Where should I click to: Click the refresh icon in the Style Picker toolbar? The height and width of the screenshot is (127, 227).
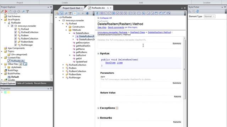click(198, 11)
